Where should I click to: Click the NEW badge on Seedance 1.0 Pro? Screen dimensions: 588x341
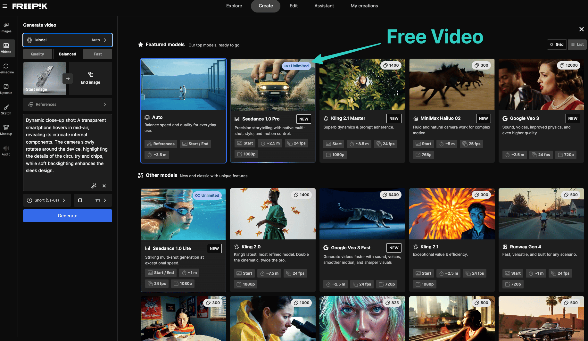click(304, 119)
